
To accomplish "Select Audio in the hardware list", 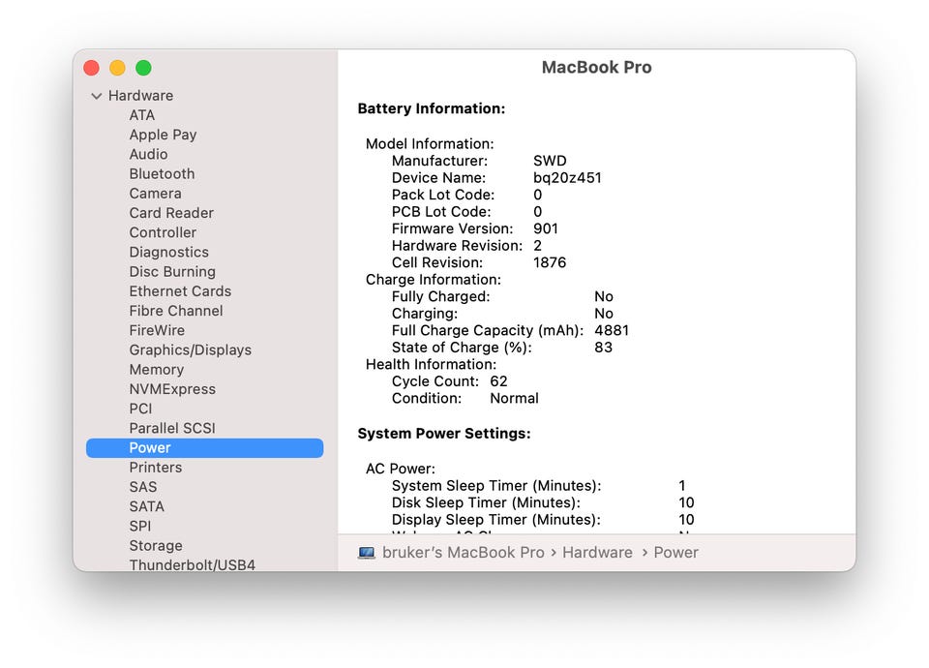I will tap(148, 154).
